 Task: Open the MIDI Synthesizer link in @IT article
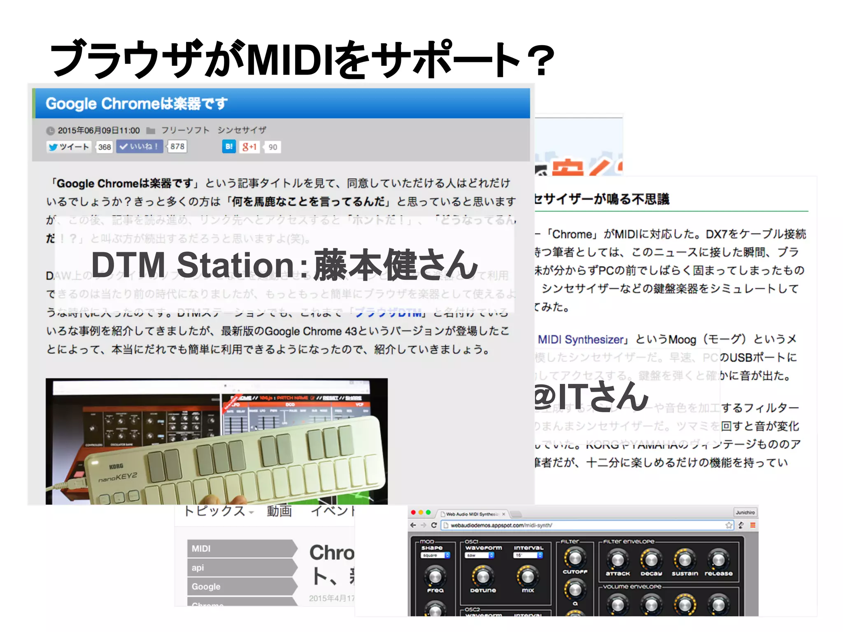point(580,339)
